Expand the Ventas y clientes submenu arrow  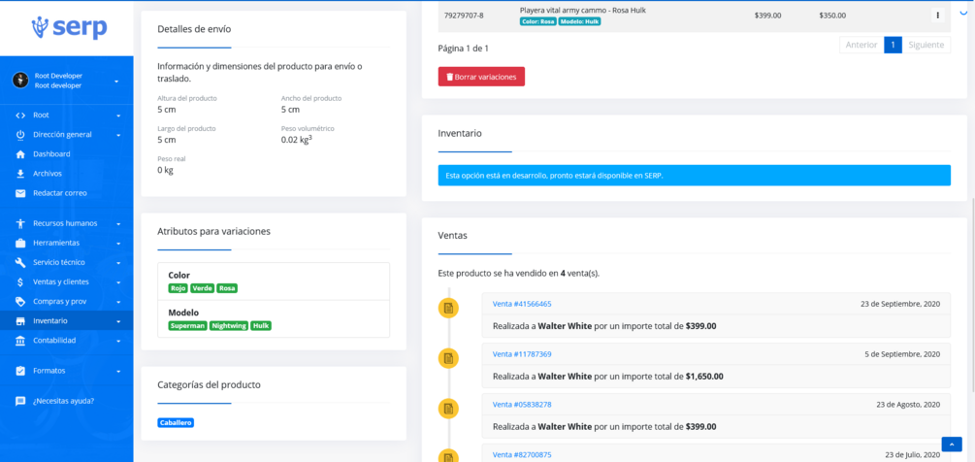118,282
